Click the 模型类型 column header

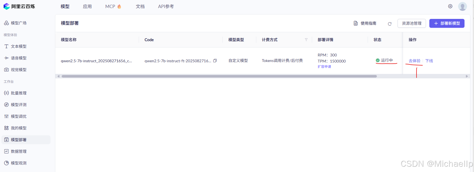coord(236,40)
